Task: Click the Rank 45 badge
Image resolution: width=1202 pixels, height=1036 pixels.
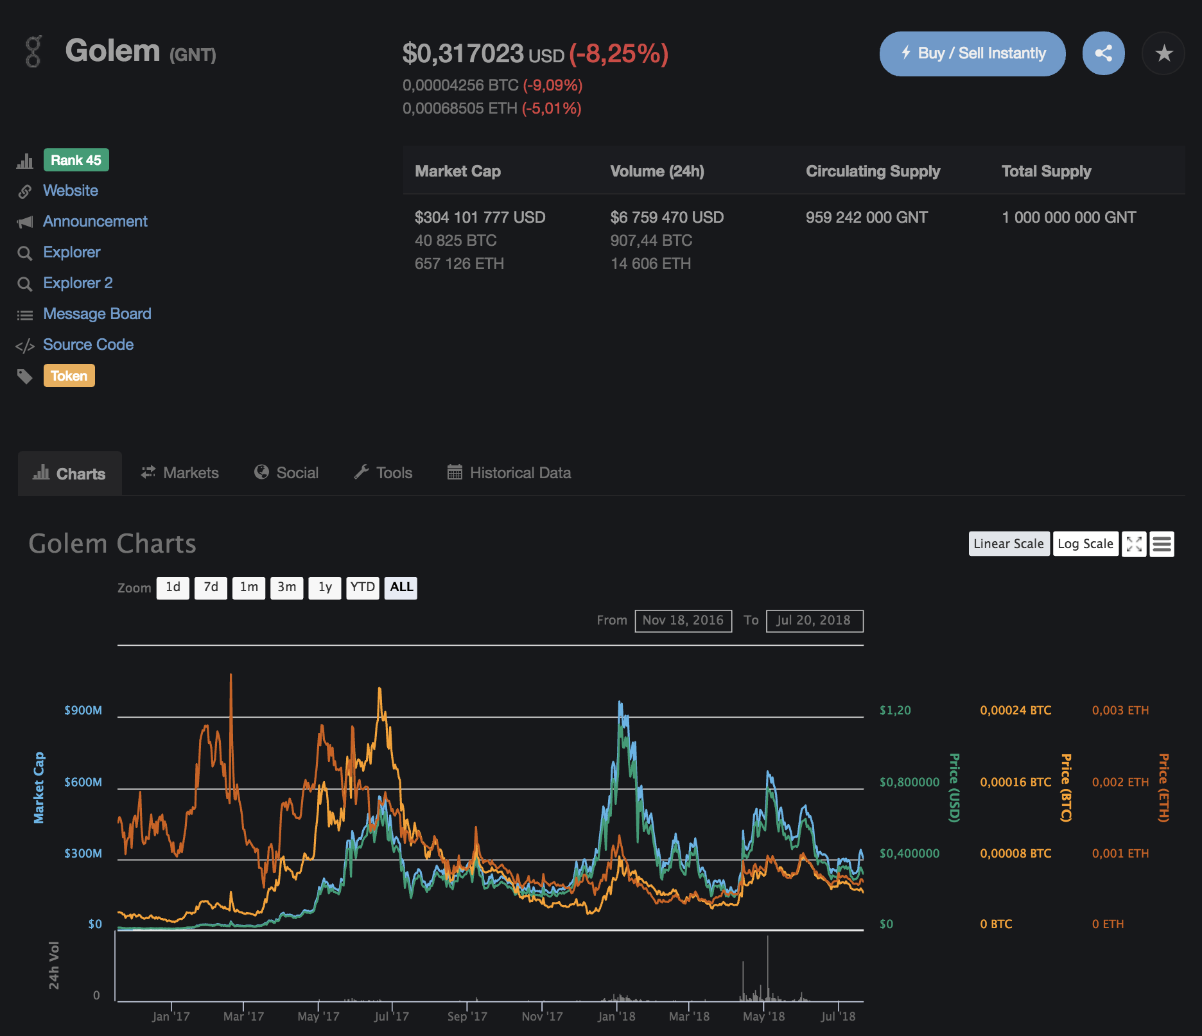Action: pos(76,160)
